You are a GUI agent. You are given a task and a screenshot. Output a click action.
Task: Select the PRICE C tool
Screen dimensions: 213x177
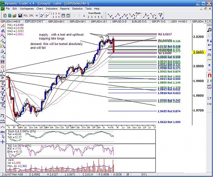(3, 83)
